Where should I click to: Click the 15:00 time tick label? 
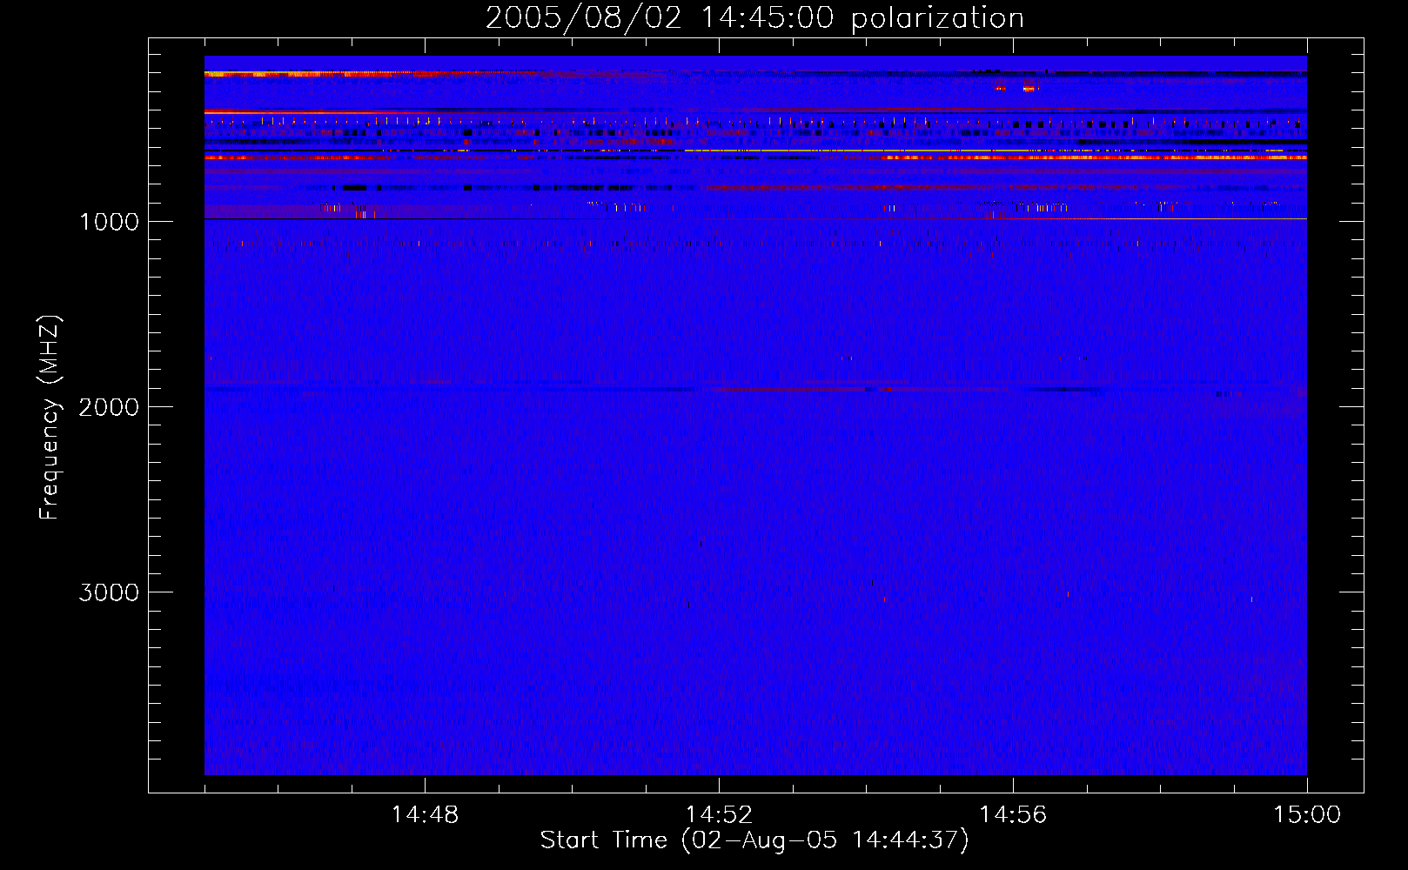pyautogui.click(x=1307, y=815)
